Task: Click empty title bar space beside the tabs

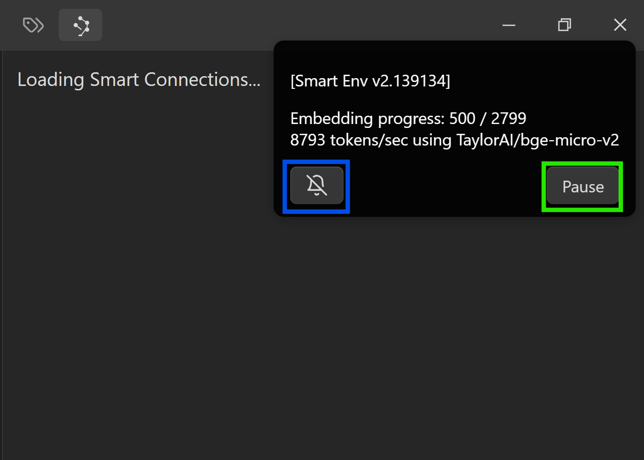Action: click(293, 24)
